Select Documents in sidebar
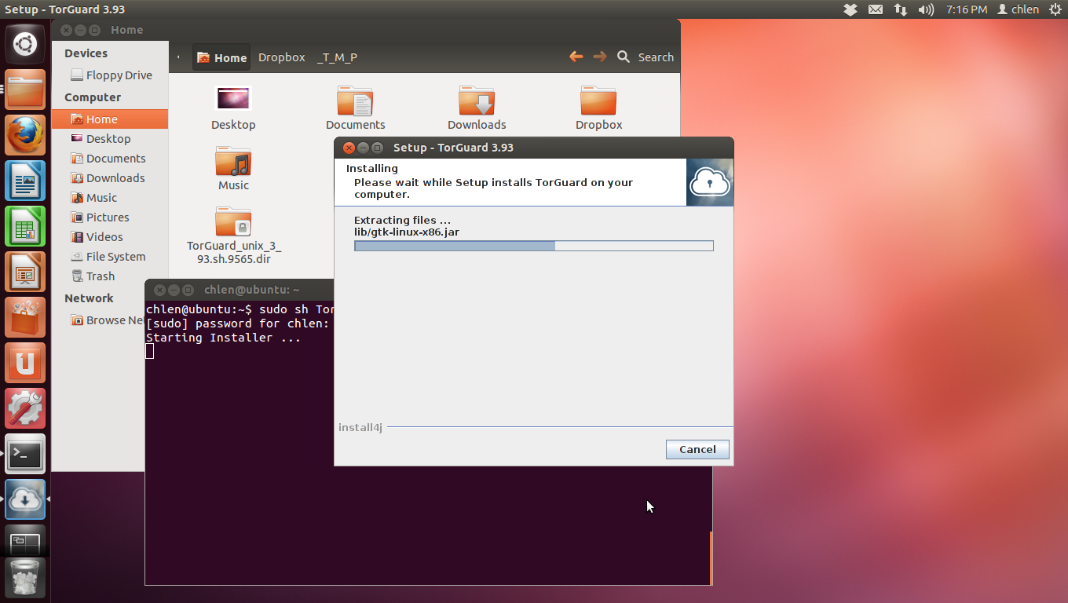Image resolution: width=1068 pixels, height=603 pixels. [x=110, y=159]
